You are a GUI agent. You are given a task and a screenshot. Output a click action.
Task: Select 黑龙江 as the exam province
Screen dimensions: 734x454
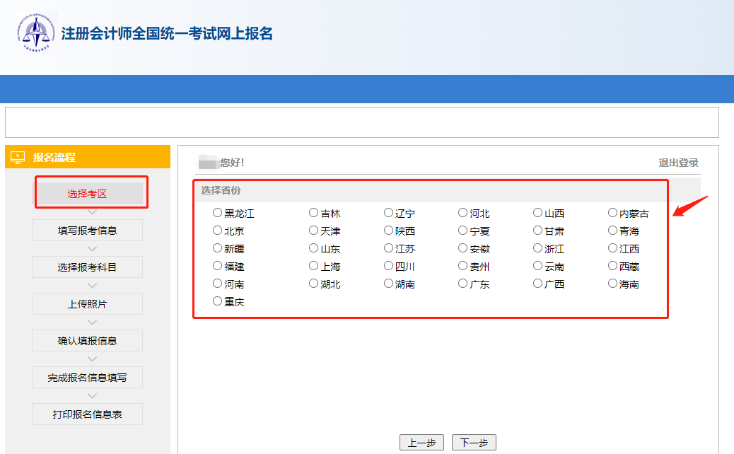(x=216, y=212)
